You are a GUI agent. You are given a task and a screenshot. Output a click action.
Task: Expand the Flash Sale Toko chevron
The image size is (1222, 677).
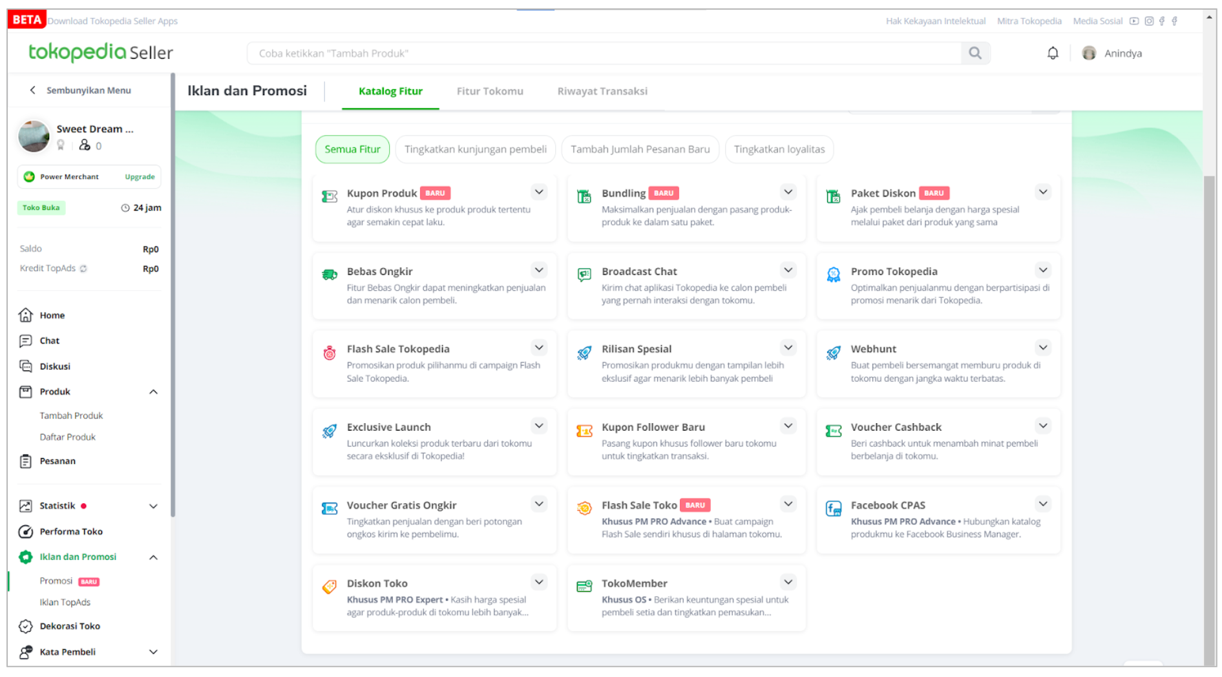788,504
